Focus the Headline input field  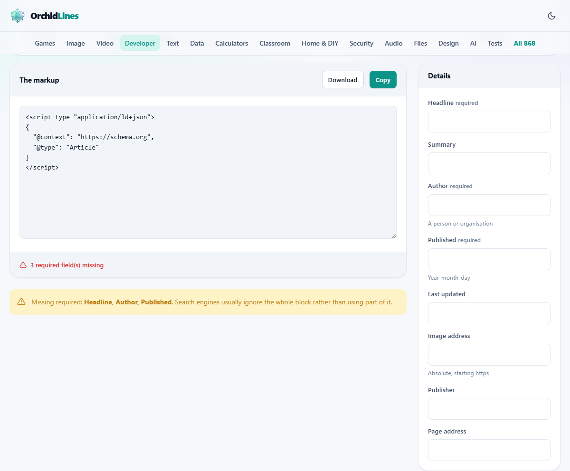pyautogui.click(x=489, y=122)
